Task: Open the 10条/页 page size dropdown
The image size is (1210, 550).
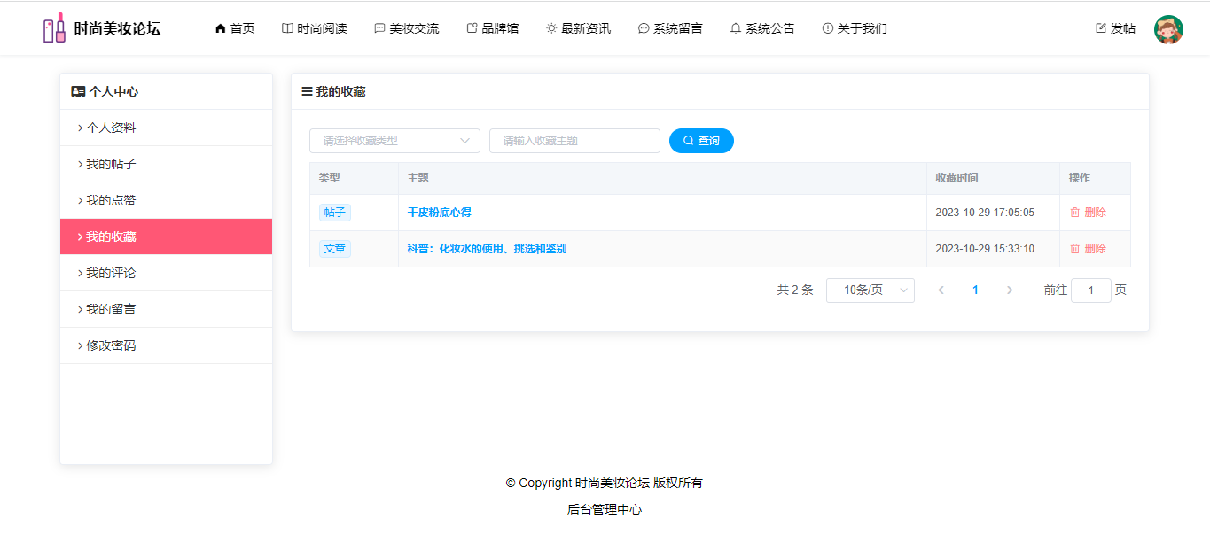Action: pos(870,290)
